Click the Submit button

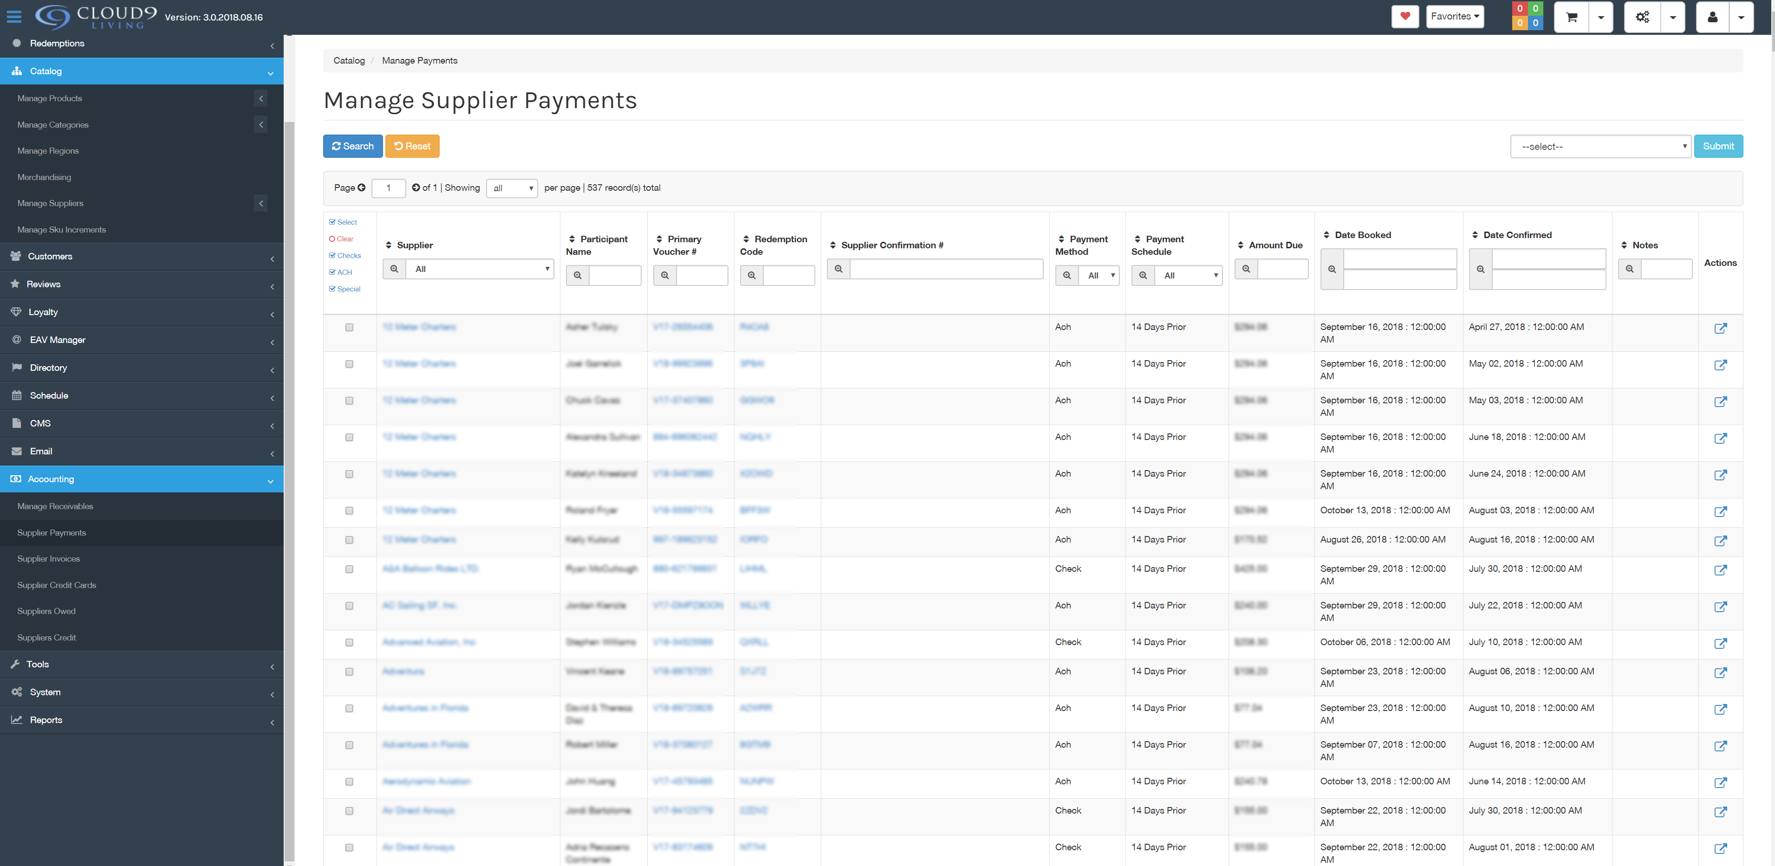pyautogui.click(x=1718, y=146)
